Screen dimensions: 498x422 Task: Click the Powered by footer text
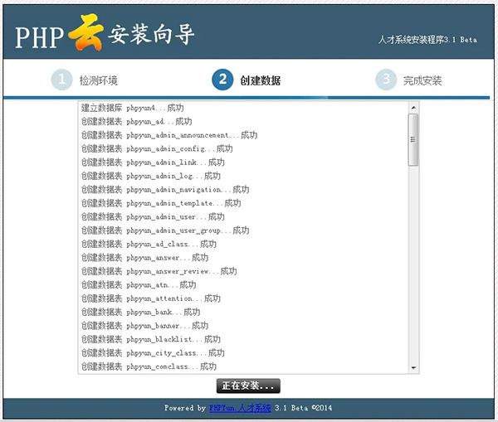tap(185, 408)
